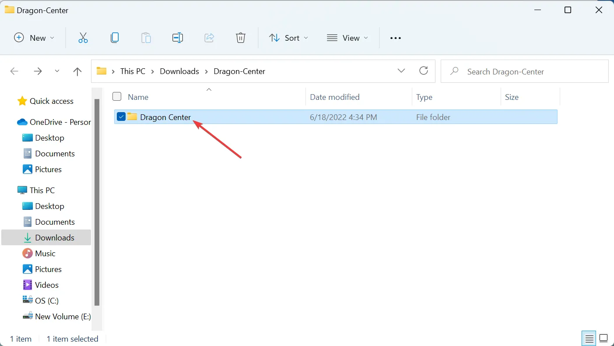The width and height of the screenshot is (614, 346).
Task: Expand the recent locations chevron
Action: (x=57, y=71)
